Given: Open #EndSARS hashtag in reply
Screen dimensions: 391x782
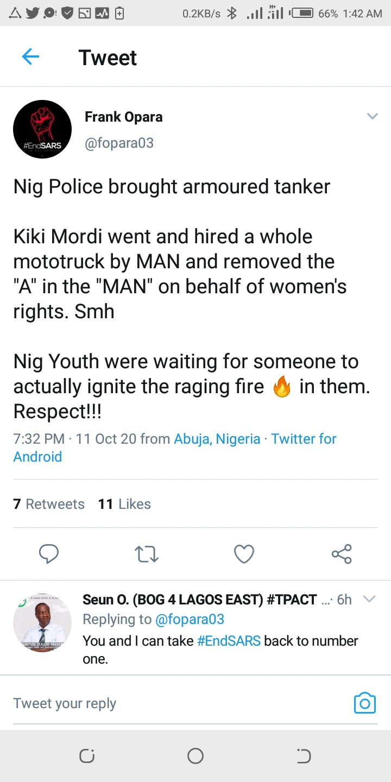Looking at the screenshot, I should tap(229, 641).
